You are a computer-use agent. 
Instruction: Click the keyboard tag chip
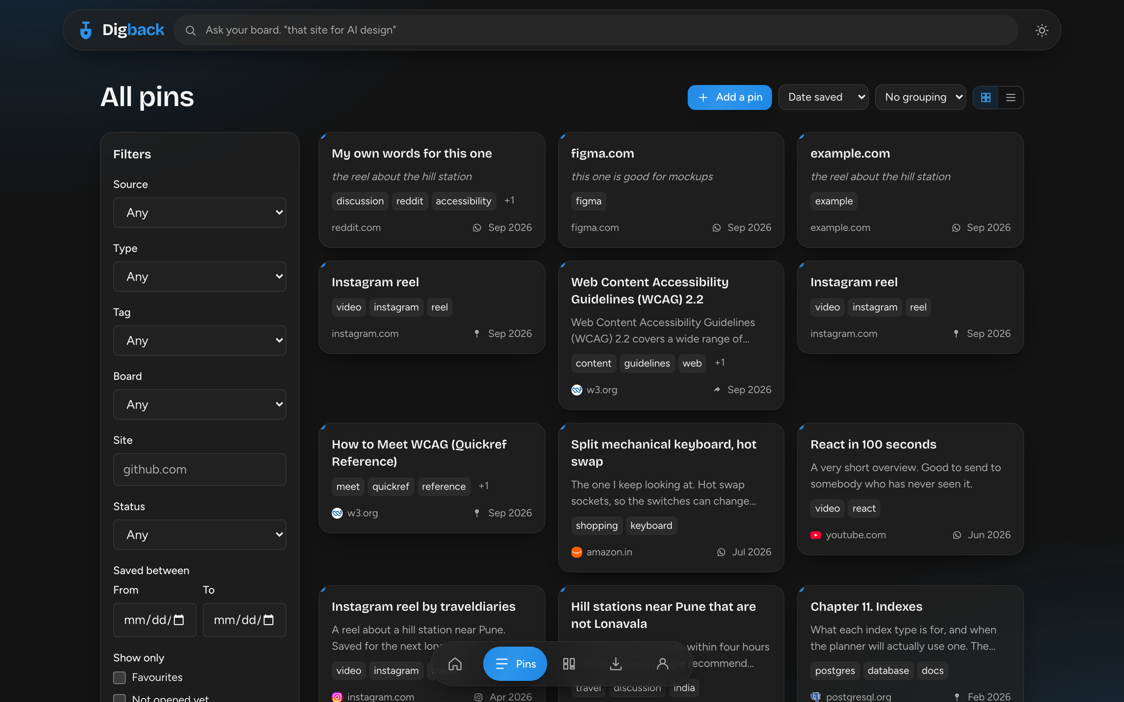(651, 526)
